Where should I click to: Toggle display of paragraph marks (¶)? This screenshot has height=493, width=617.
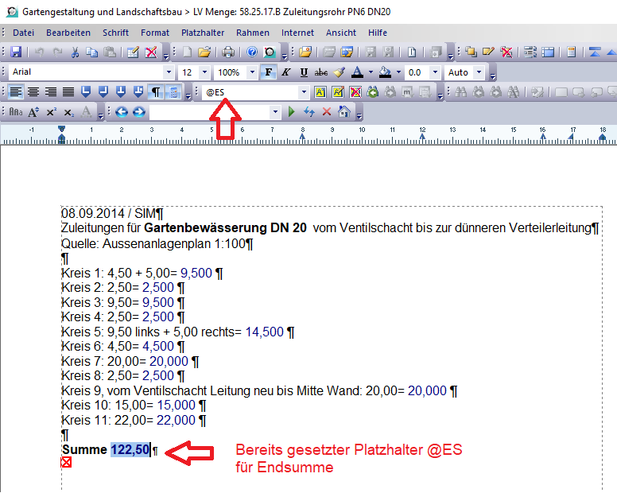point(157,92)
